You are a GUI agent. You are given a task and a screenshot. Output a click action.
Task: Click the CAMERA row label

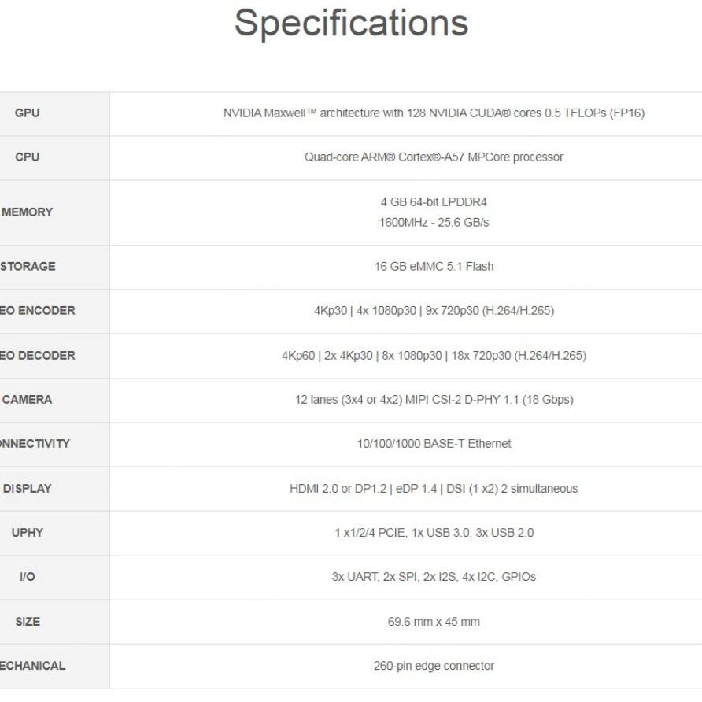point(27,400)
